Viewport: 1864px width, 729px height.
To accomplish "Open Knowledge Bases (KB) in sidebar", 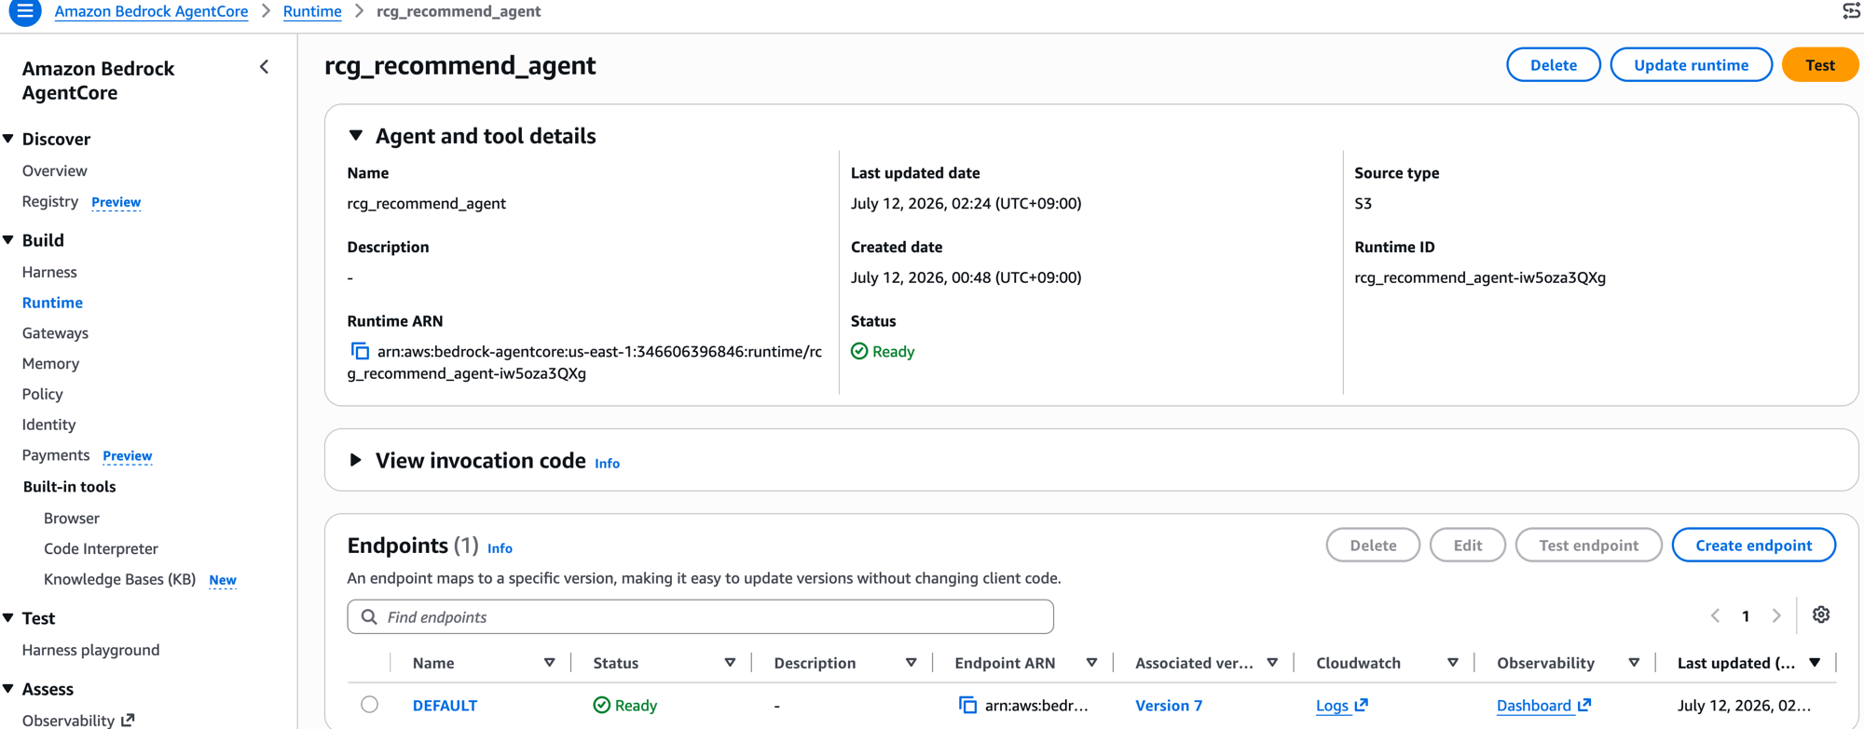I will [119, 579].
